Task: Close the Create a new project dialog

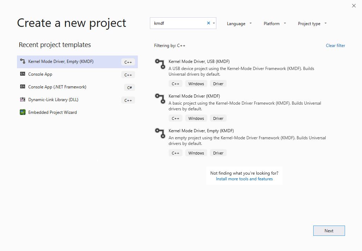Action: (x=354, y=6)
